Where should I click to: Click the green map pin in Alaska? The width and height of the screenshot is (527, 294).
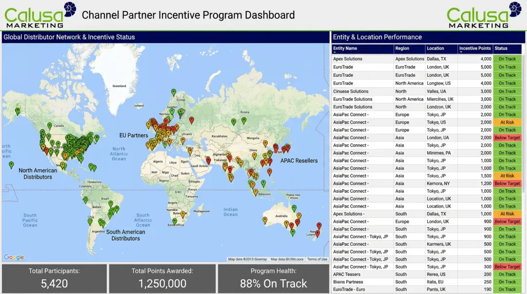pos(18,111)
